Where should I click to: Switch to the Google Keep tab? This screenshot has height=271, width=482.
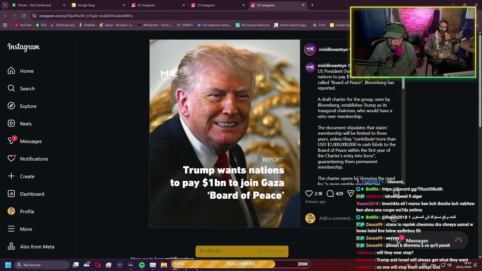click(x=98, y=5)
